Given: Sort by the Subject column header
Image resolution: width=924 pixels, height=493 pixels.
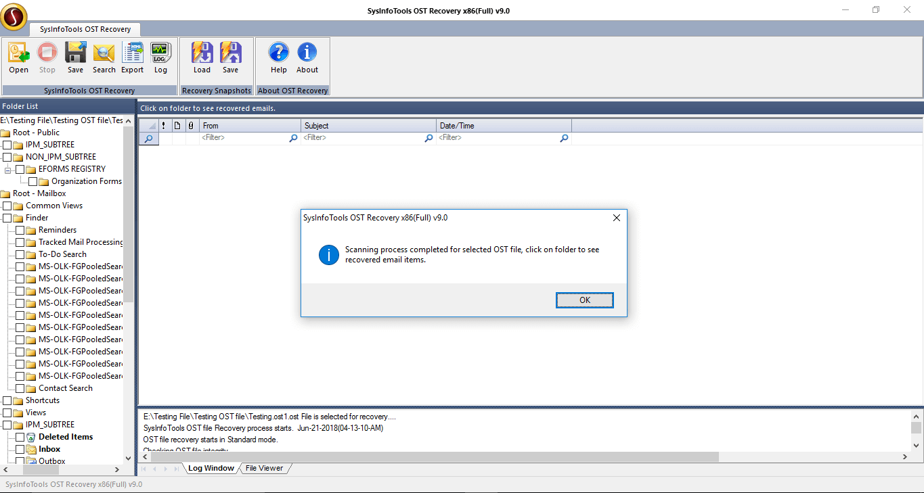Looking at the screenshot, I should 368,126.
